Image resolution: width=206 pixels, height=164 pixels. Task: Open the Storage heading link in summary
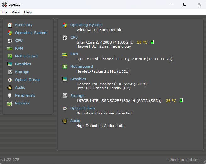[x=77, y=96]
